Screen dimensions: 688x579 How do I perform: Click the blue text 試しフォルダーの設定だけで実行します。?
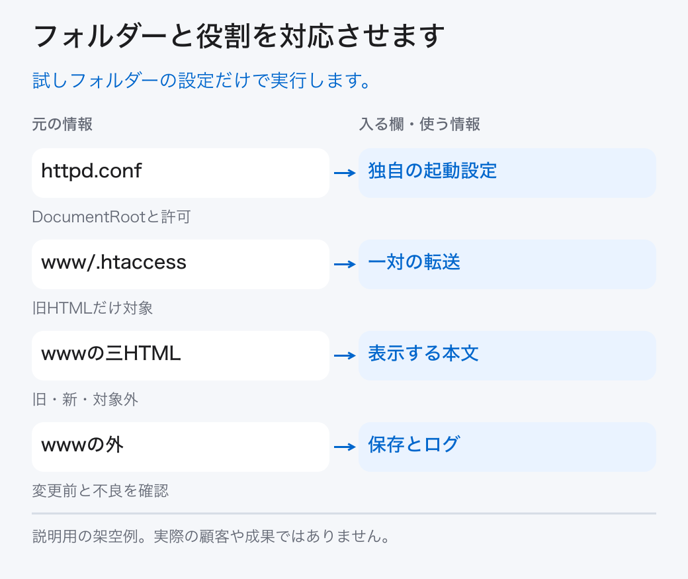(x=202, y=81)
